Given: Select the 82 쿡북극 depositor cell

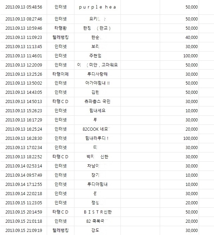Looking at the screenshot, I should point(97,221).
